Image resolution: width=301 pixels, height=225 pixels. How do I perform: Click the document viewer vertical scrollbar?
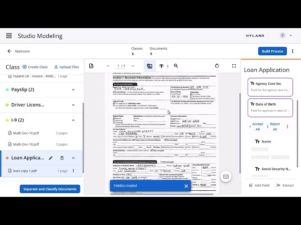(240, 133)
